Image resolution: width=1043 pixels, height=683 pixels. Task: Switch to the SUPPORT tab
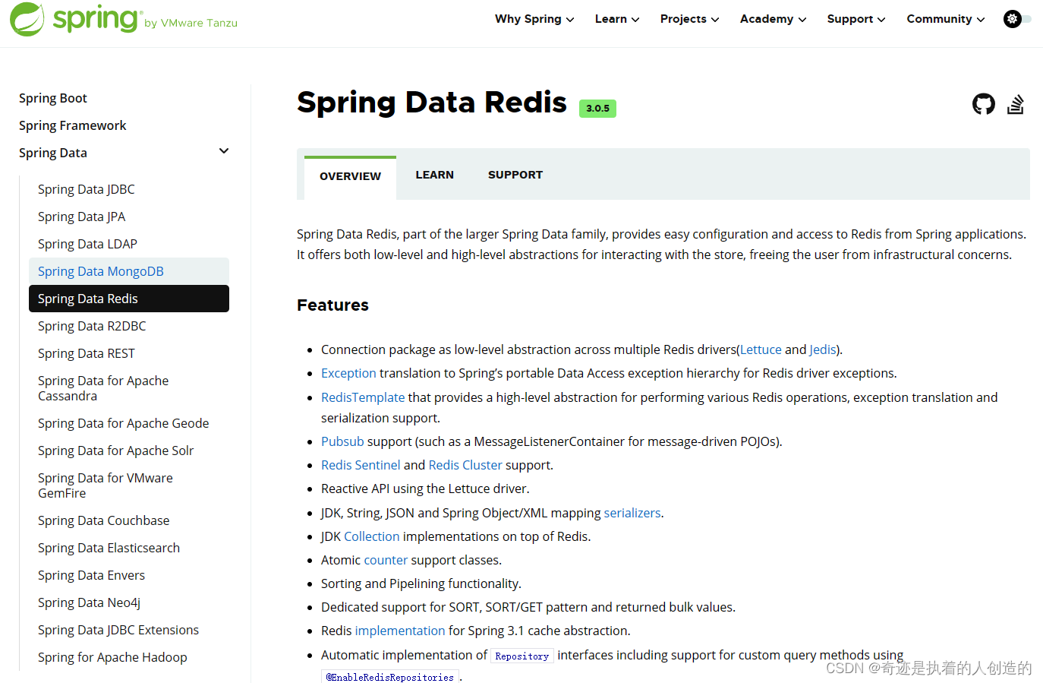coord(515,175)
